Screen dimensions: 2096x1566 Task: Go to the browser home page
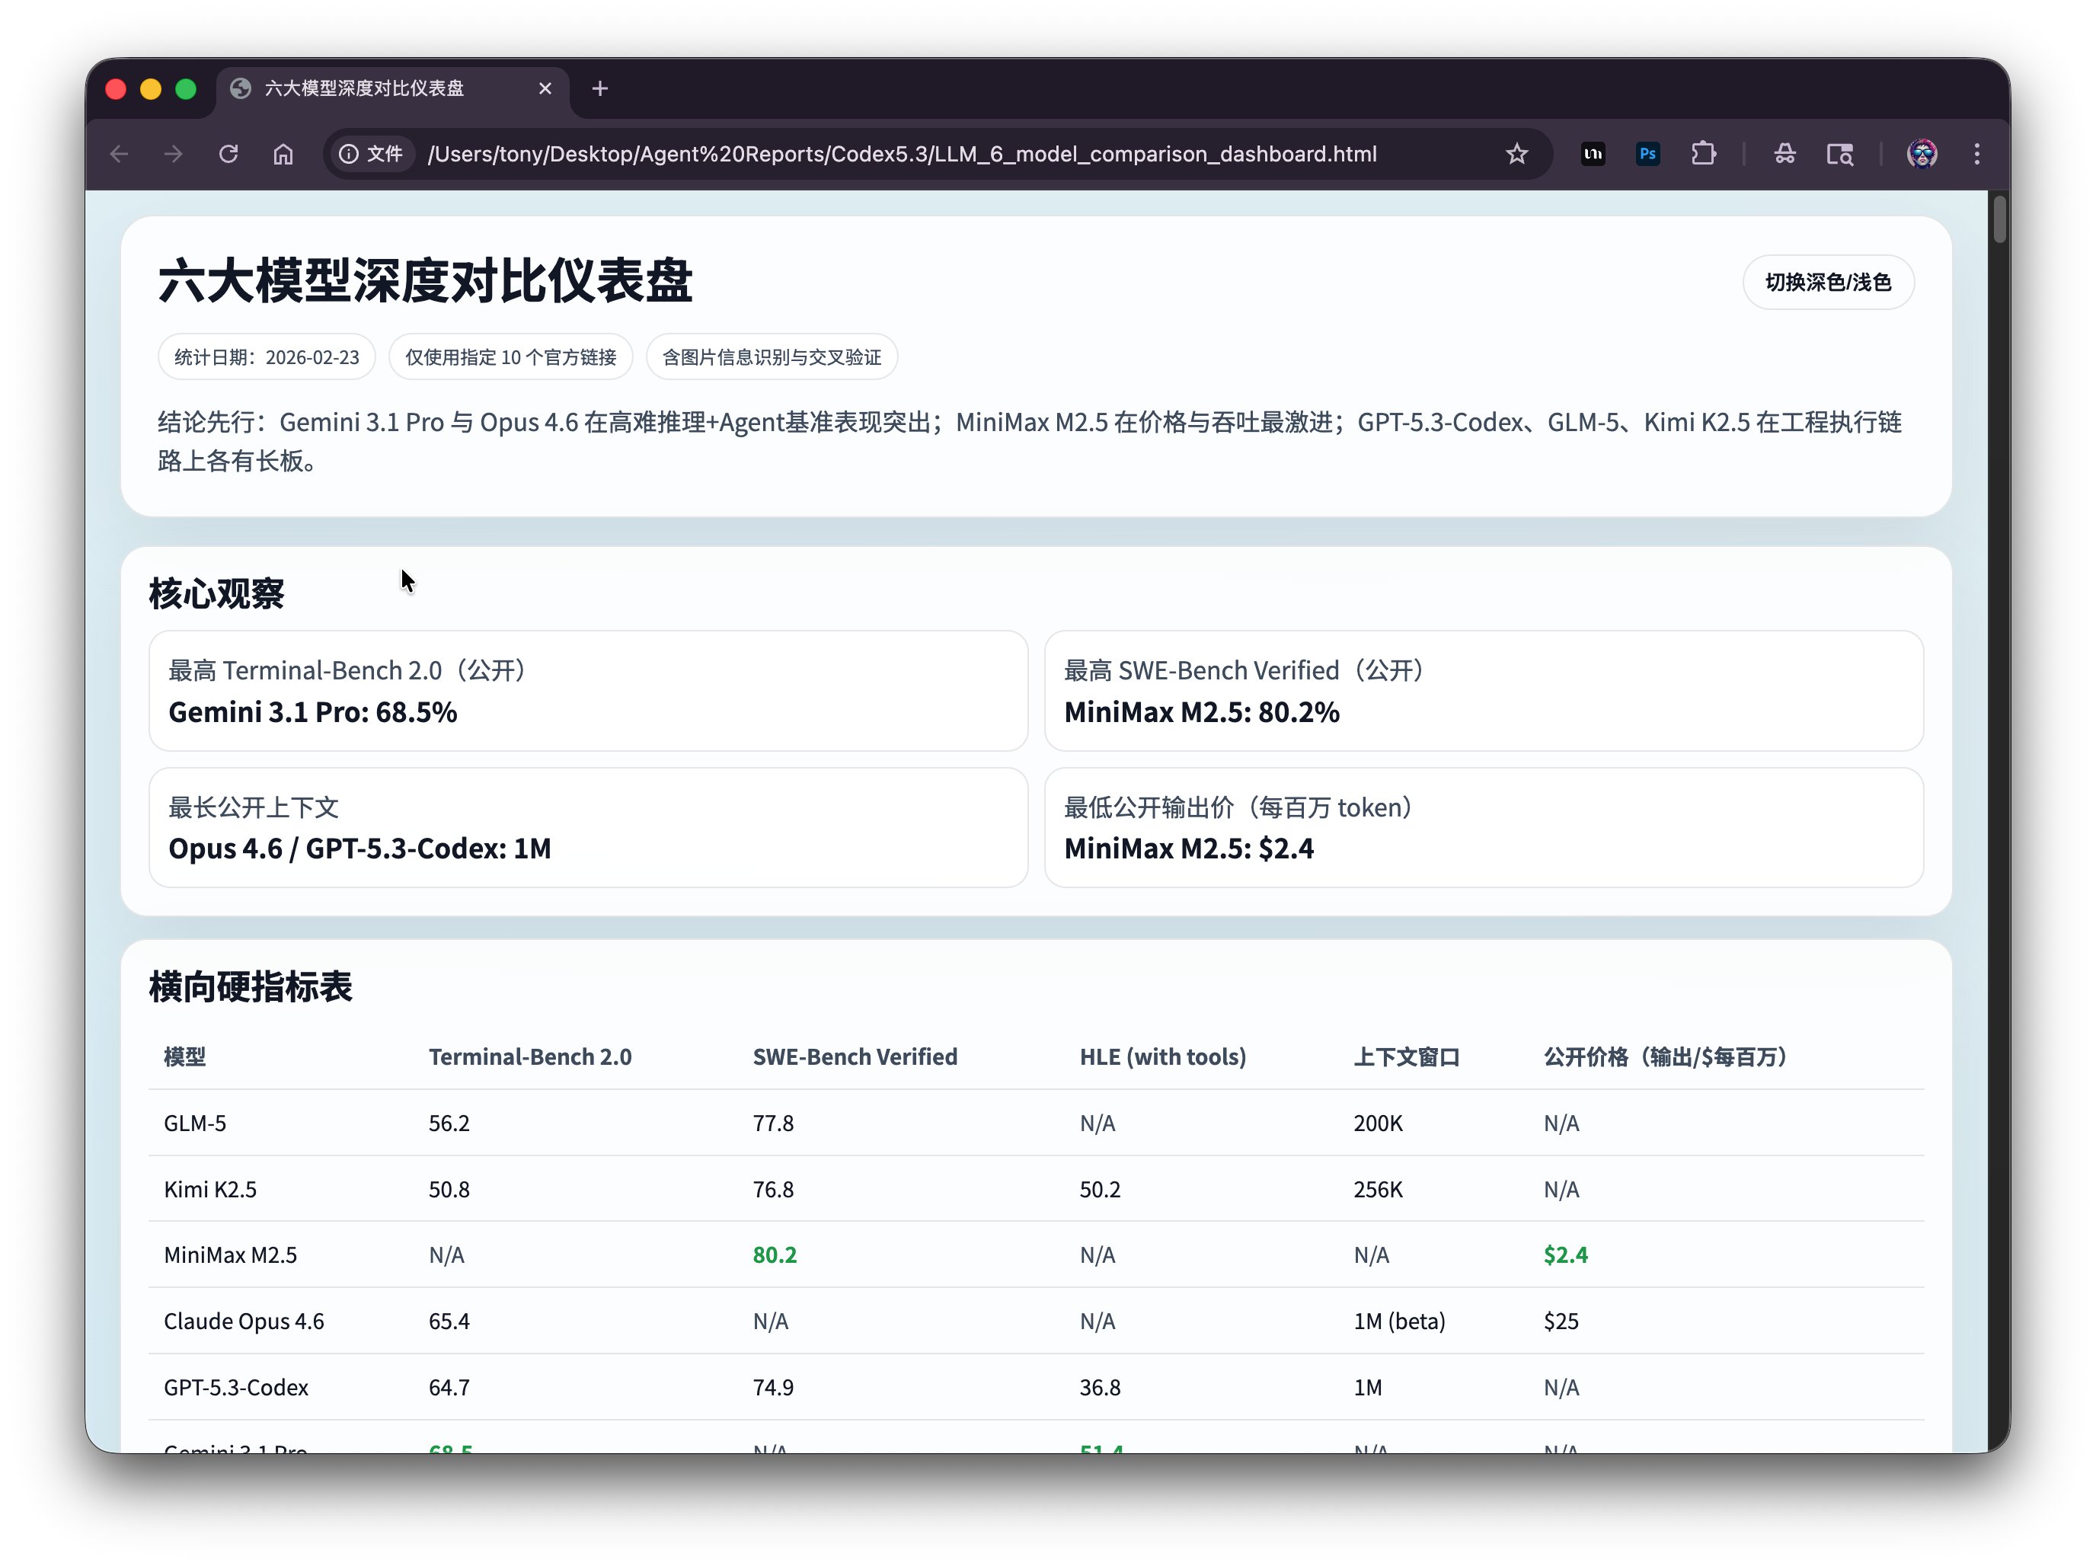coord(283,153)
